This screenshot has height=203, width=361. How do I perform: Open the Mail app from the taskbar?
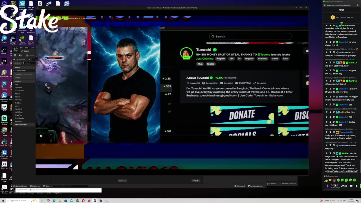(71, 201)
